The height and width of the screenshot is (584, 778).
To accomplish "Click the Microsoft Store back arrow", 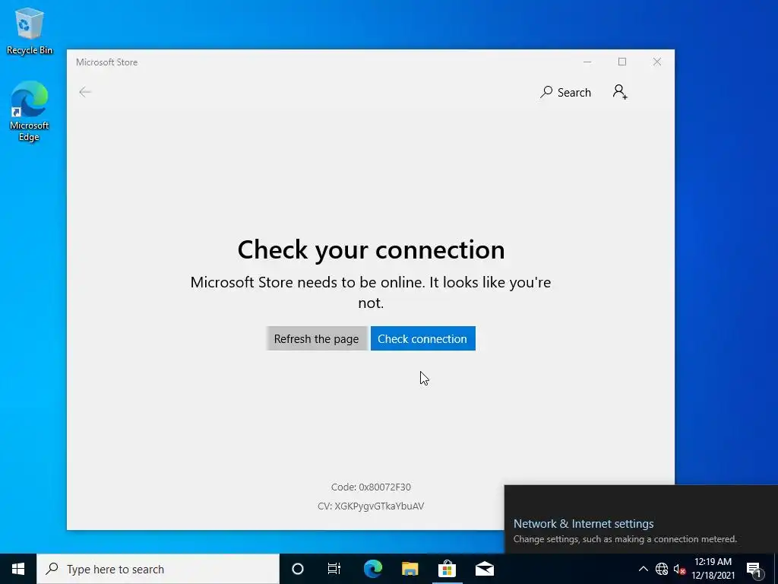I will point(85,92).
